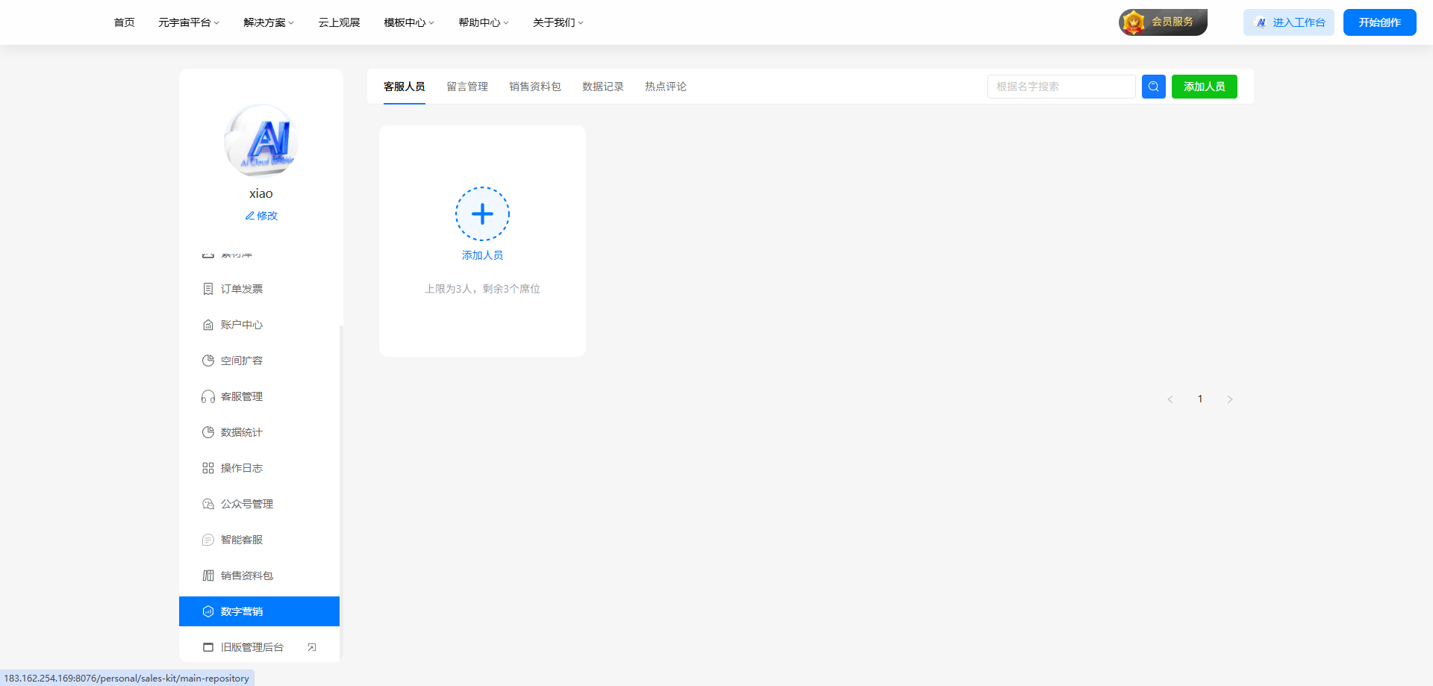Expand the 解决方案 navigation dropdown
Viewport: 1433px width, 686px height.
pyautogui.click(x=269, y=22)
